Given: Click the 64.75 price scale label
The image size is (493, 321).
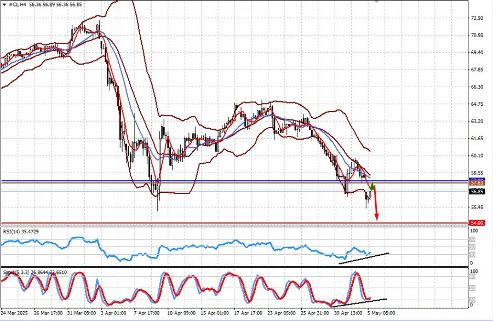Looking at the screenshot, I should (477, 104).
